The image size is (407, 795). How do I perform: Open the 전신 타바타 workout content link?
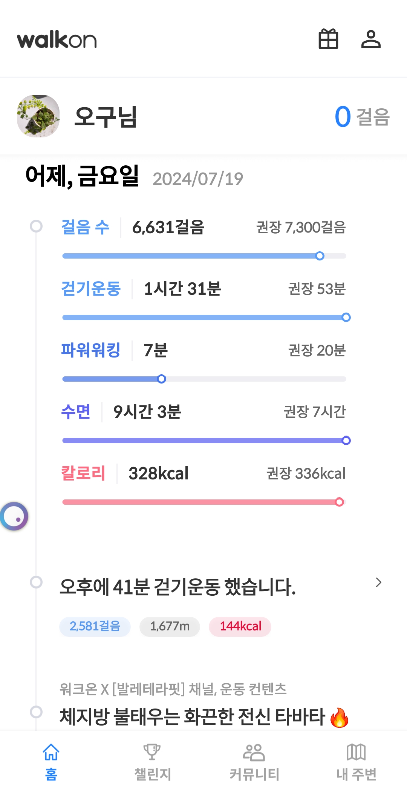(x=203, y=716)
